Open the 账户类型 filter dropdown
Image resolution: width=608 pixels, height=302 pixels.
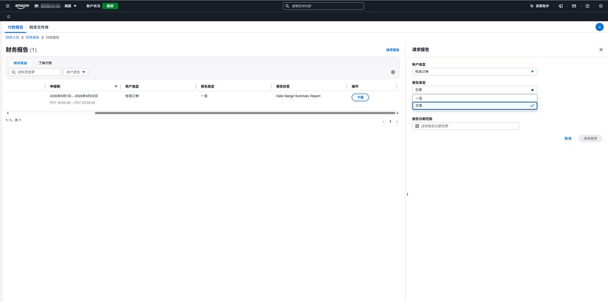(x=76, y=72)
